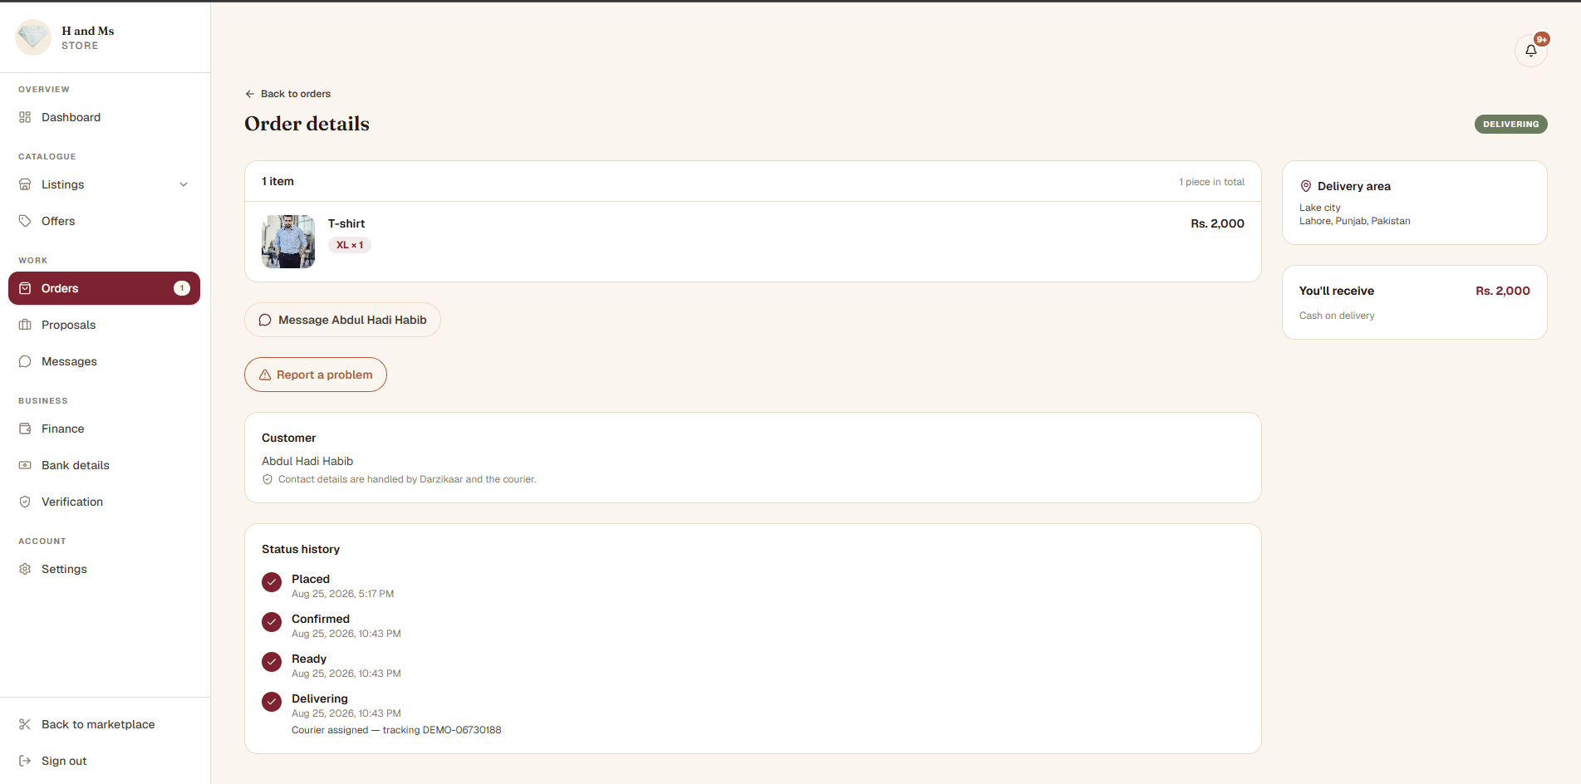Click the Listings storefront icon
This screenshot has width=1581, height=784.
tap(25, 184)
